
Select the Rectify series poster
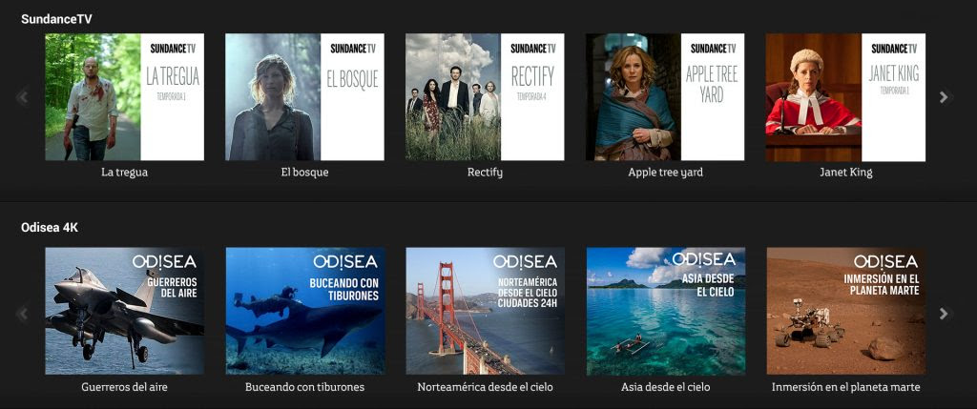(x=485, y=97)
